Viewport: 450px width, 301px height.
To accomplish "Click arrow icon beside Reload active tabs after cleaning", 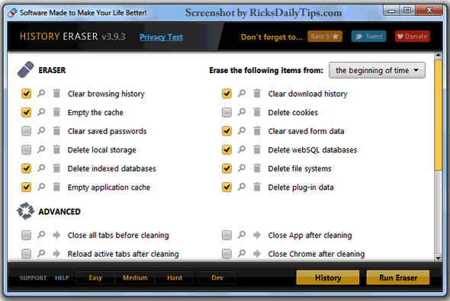I will (56, 254).
